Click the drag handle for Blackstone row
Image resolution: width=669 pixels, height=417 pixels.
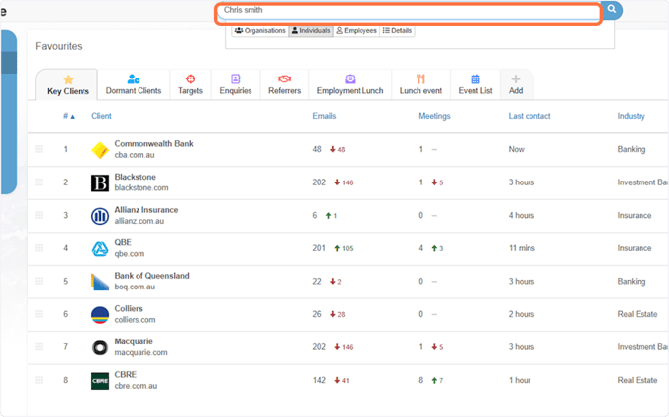39,182
